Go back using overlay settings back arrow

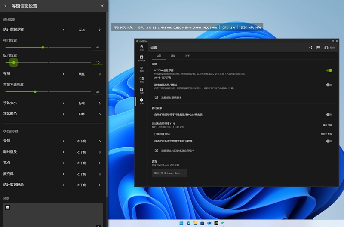point(6,6)
